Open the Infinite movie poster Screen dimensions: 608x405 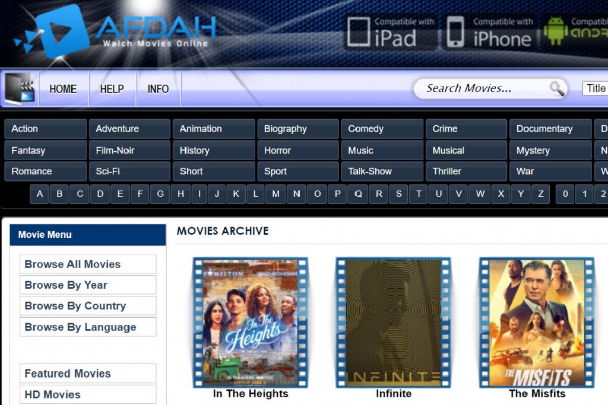(393, 322)
